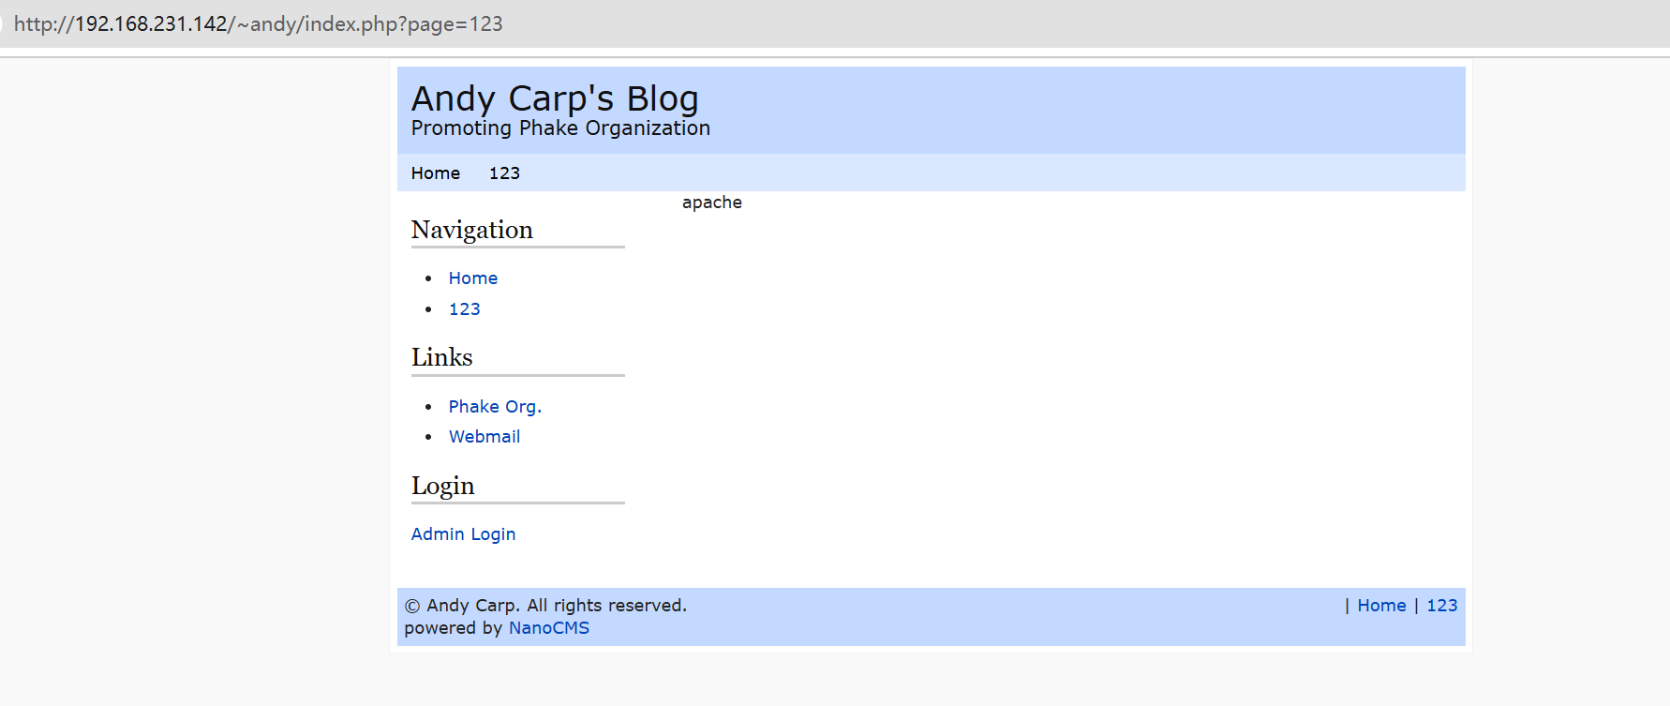Screen dimensions: 1670x706
Task: Click the "Promoting Phake Organization" subtitle
Action: [x=560, y=128]
